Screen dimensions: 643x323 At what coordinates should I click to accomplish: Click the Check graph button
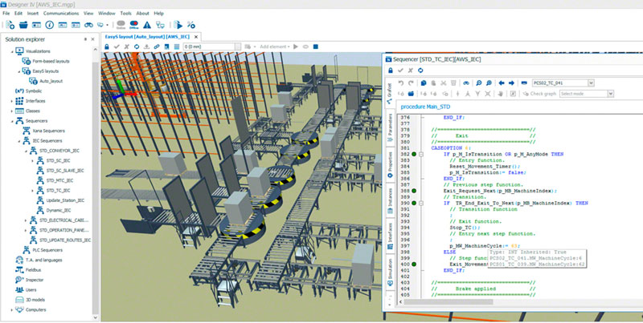point(540,94)
